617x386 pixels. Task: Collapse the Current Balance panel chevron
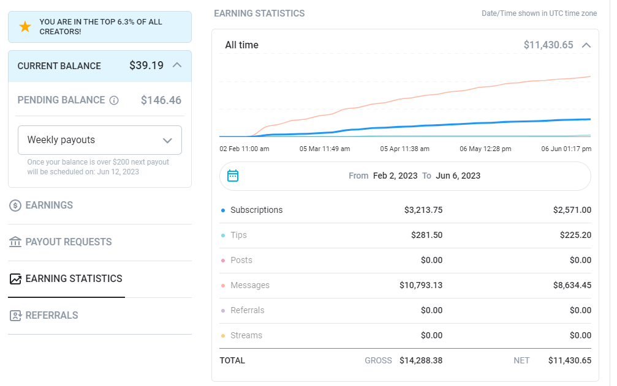(177, 65)
